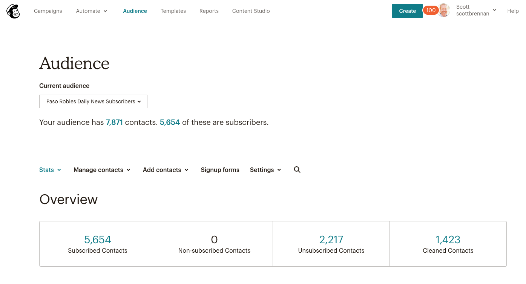Open the account menu chevron
The height and width of the screenshot is (284, 526).
click(x=494, y=10)
